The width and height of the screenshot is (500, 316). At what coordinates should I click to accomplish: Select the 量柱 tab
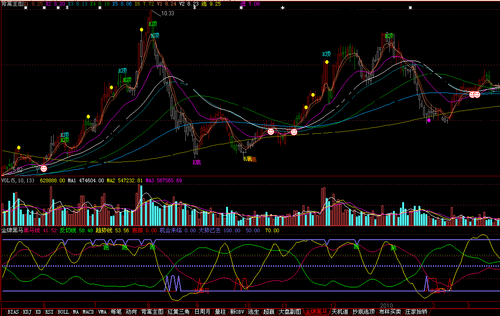(x=221, y=312)
